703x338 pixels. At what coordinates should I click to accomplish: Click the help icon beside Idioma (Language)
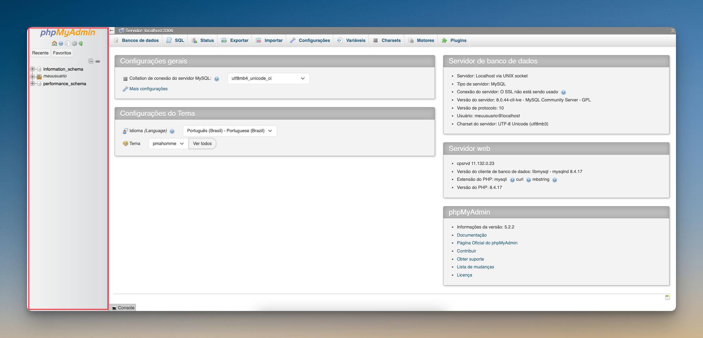point(172,131)
